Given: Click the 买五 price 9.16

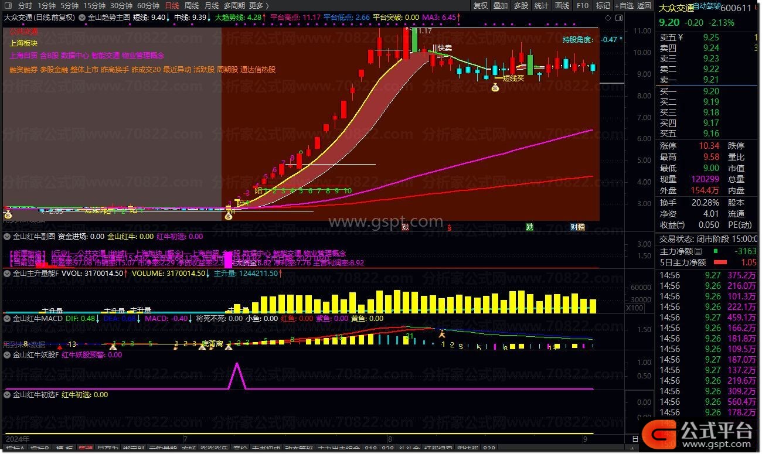Looking at the screenshot, I should [x=711, y=134].
